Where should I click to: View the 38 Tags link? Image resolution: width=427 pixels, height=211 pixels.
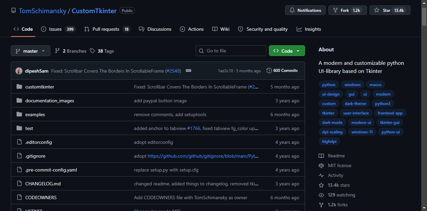(x=102, y=51)
